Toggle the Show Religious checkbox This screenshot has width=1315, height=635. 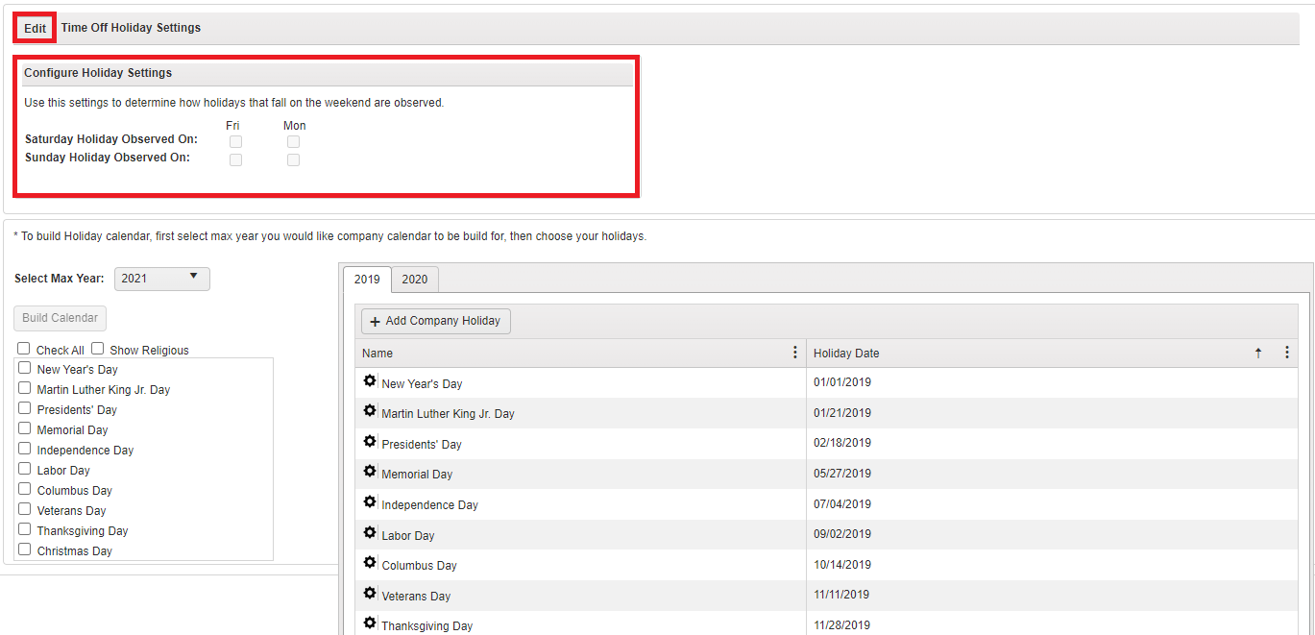coord(97,349)
